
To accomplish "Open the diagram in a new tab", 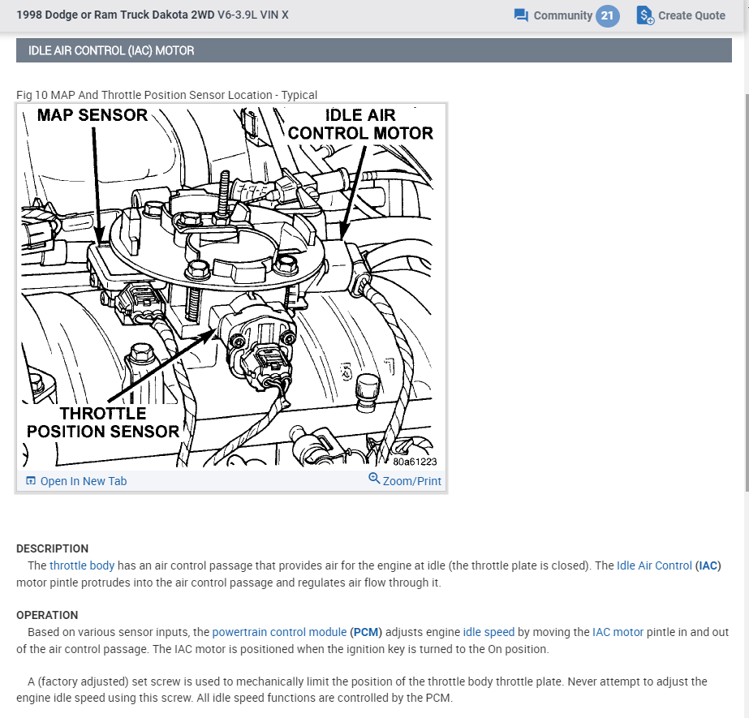I will pyautogui.click(x=76, y=481).
